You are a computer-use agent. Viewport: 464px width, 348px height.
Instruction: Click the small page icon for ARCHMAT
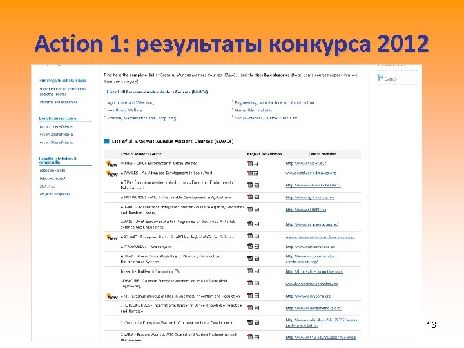point(256,237)
